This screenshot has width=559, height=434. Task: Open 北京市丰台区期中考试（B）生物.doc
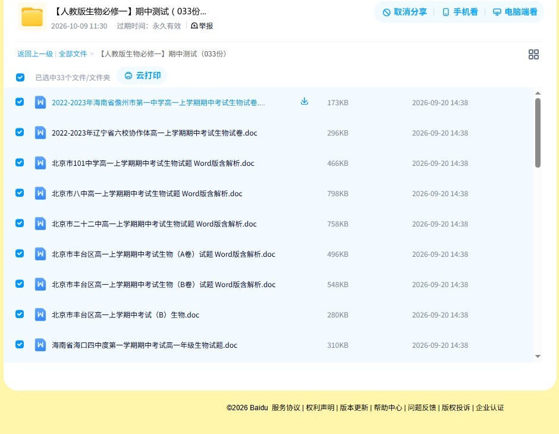click(125, 315)
